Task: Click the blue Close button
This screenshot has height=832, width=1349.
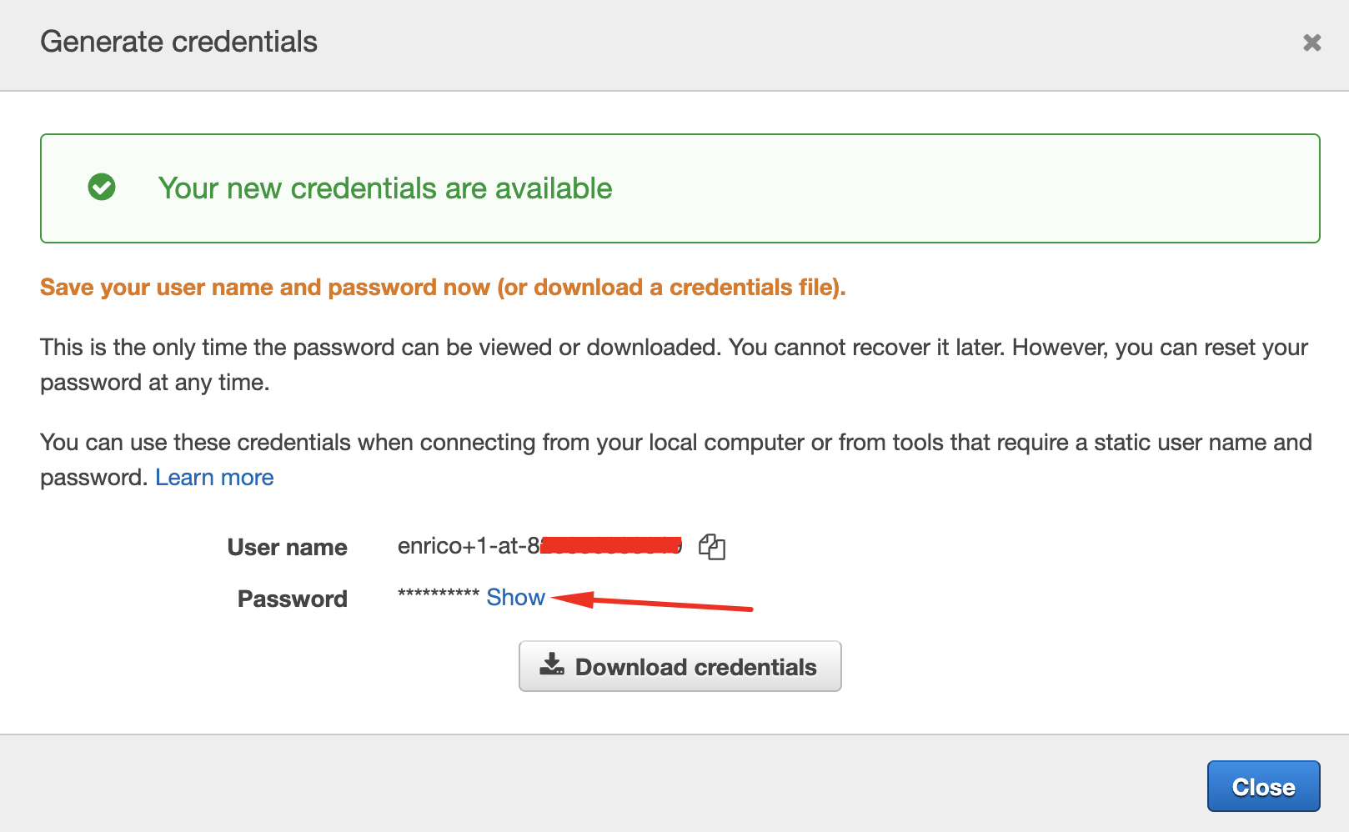Action: (x=1263, y=786)
